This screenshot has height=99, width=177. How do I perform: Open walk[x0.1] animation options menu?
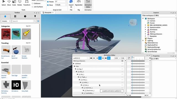click(88, 58)
